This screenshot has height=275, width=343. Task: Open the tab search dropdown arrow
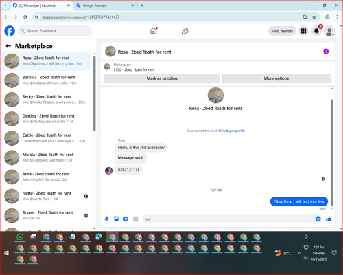pos(5,5)
